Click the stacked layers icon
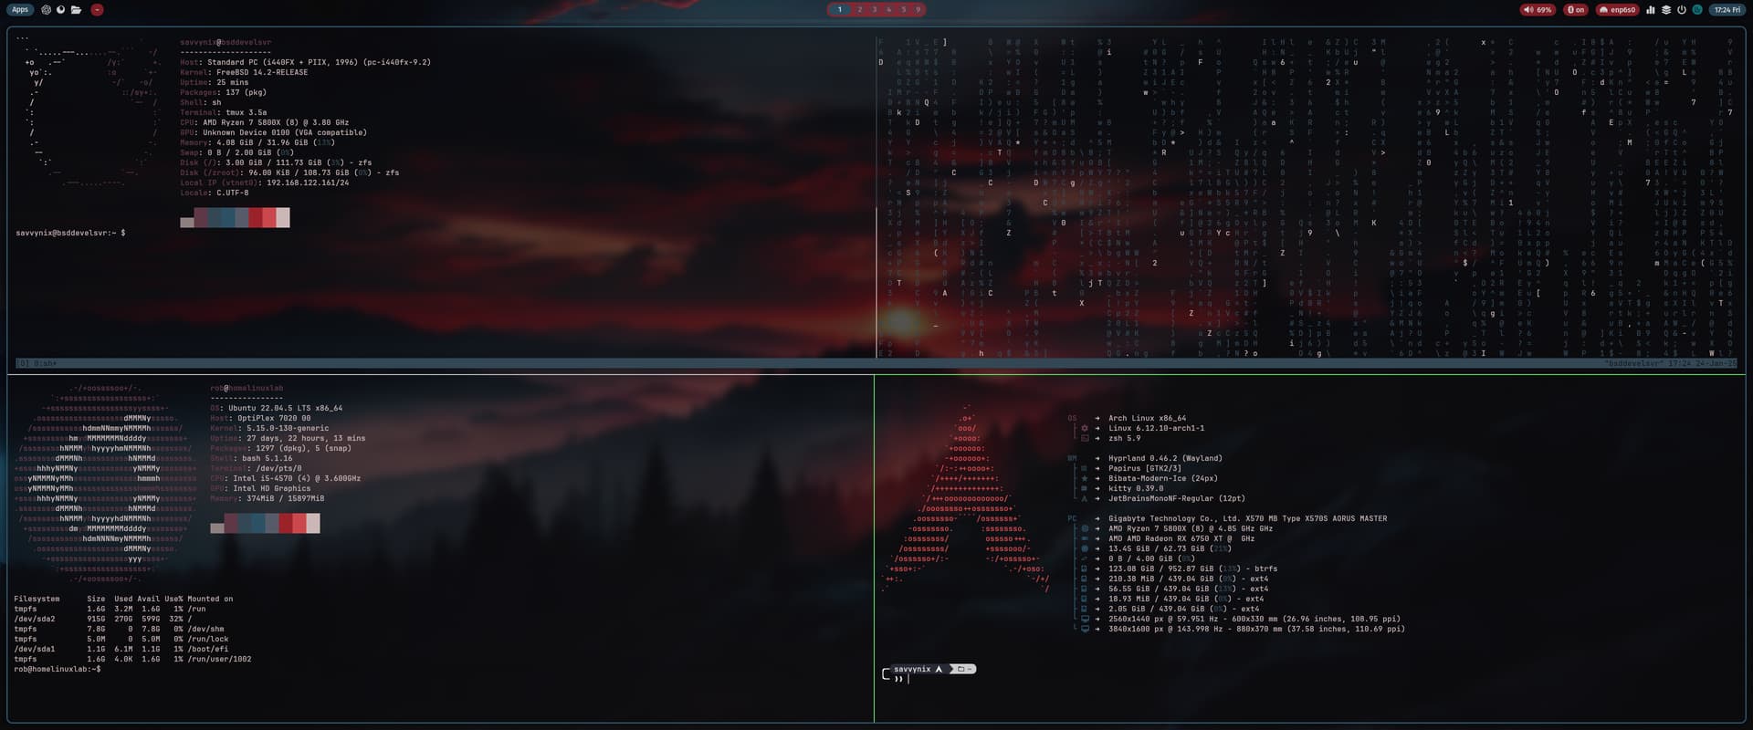1753x730 pixels. [x=1665, y=10]
